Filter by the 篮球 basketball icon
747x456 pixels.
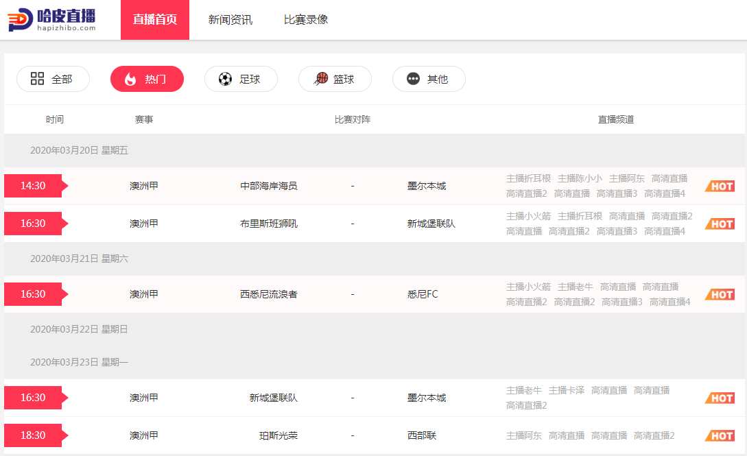(x=335, y=79)
